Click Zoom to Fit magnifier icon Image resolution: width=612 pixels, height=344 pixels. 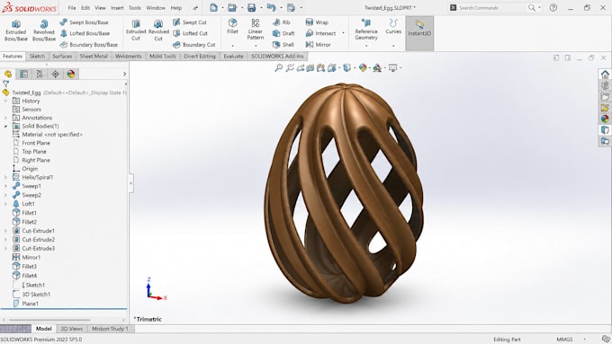(x=279, y=67)
